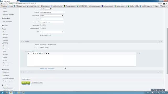This screenshot has height=94, width=168.
Task: Open Счета in the CRM menu
Action: 5,46
